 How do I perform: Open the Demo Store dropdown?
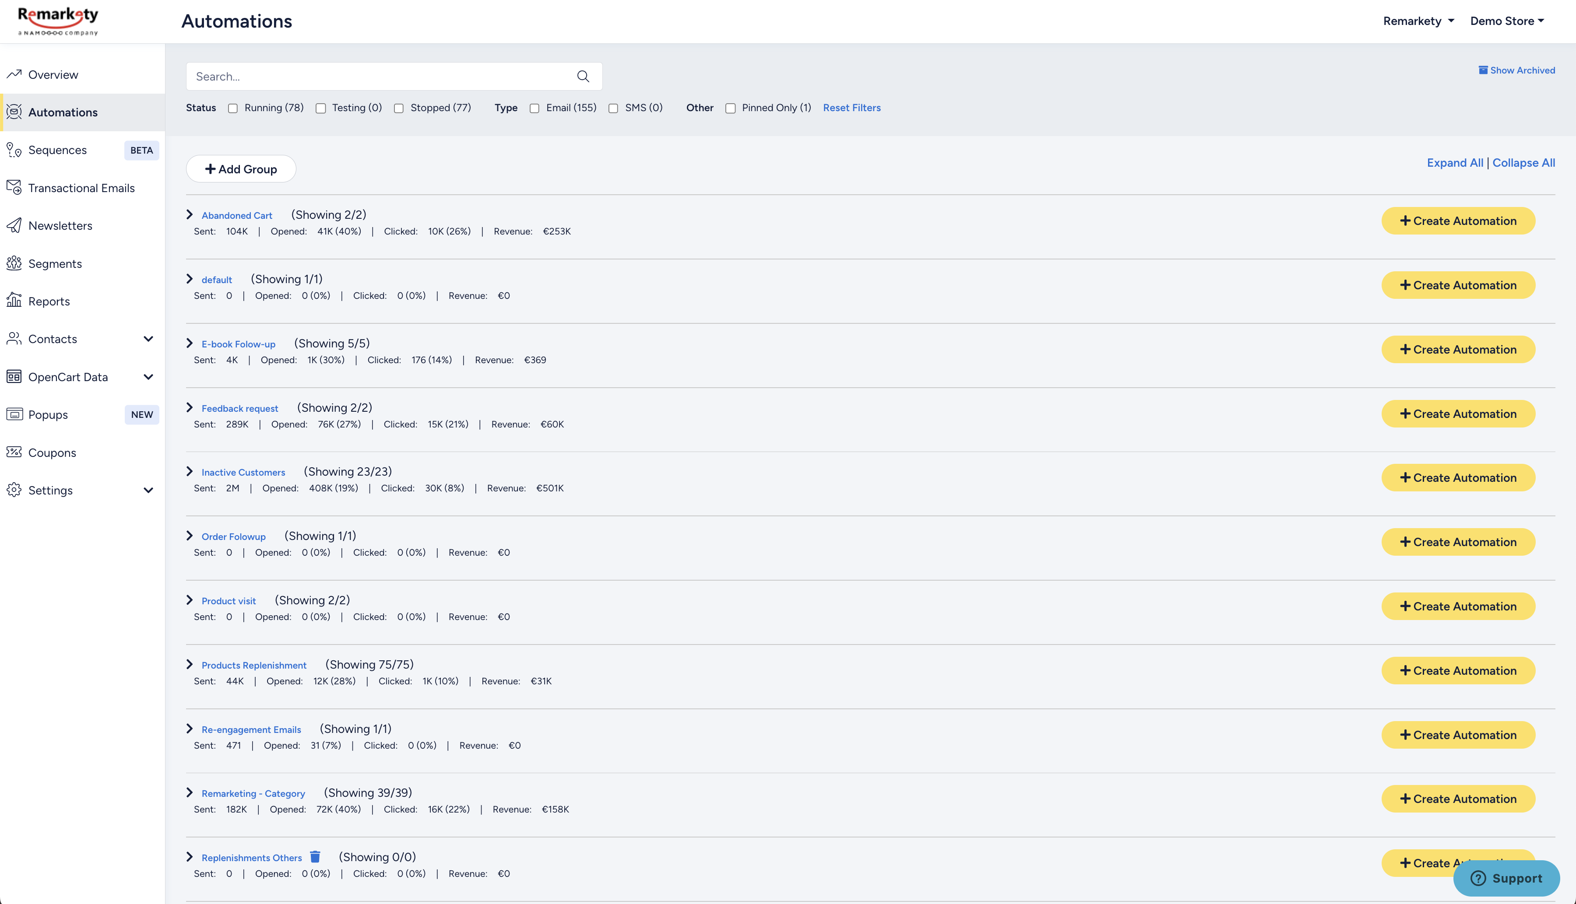tap(1507, 21)
